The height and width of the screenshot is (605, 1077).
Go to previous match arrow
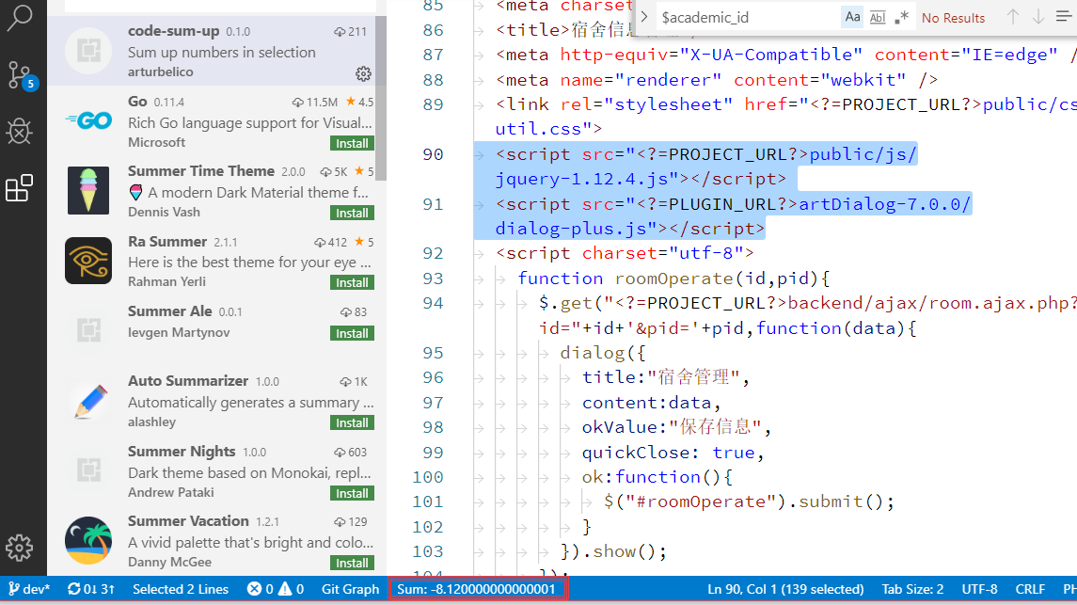[x=1013, y=17]
